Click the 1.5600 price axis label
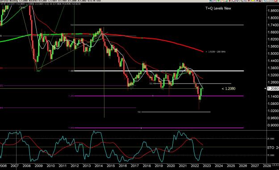 pos(273,46)
